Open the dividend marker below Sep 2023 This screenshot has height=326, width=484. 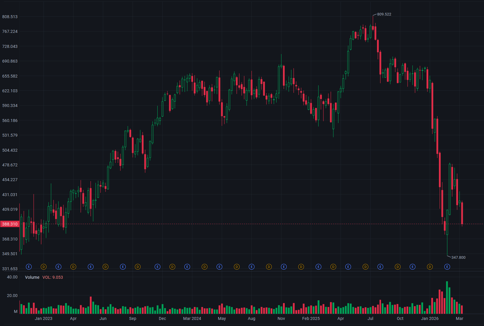[x=138, y=267]
